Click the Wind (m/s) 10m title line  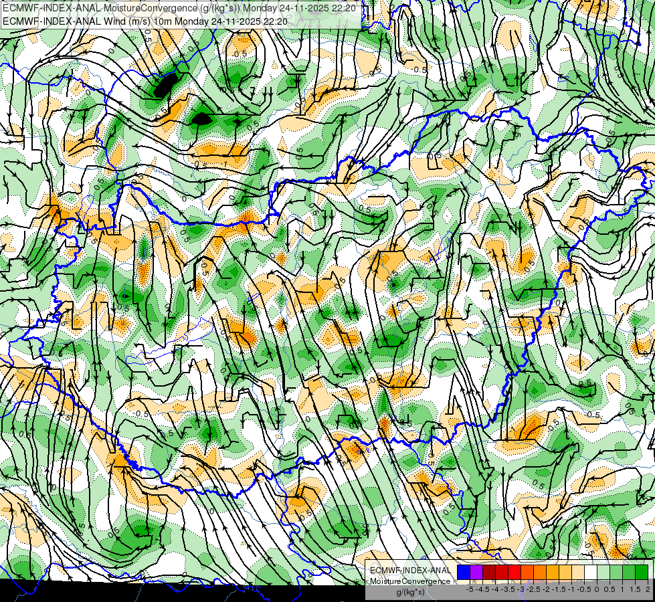(x=145, y=21)
